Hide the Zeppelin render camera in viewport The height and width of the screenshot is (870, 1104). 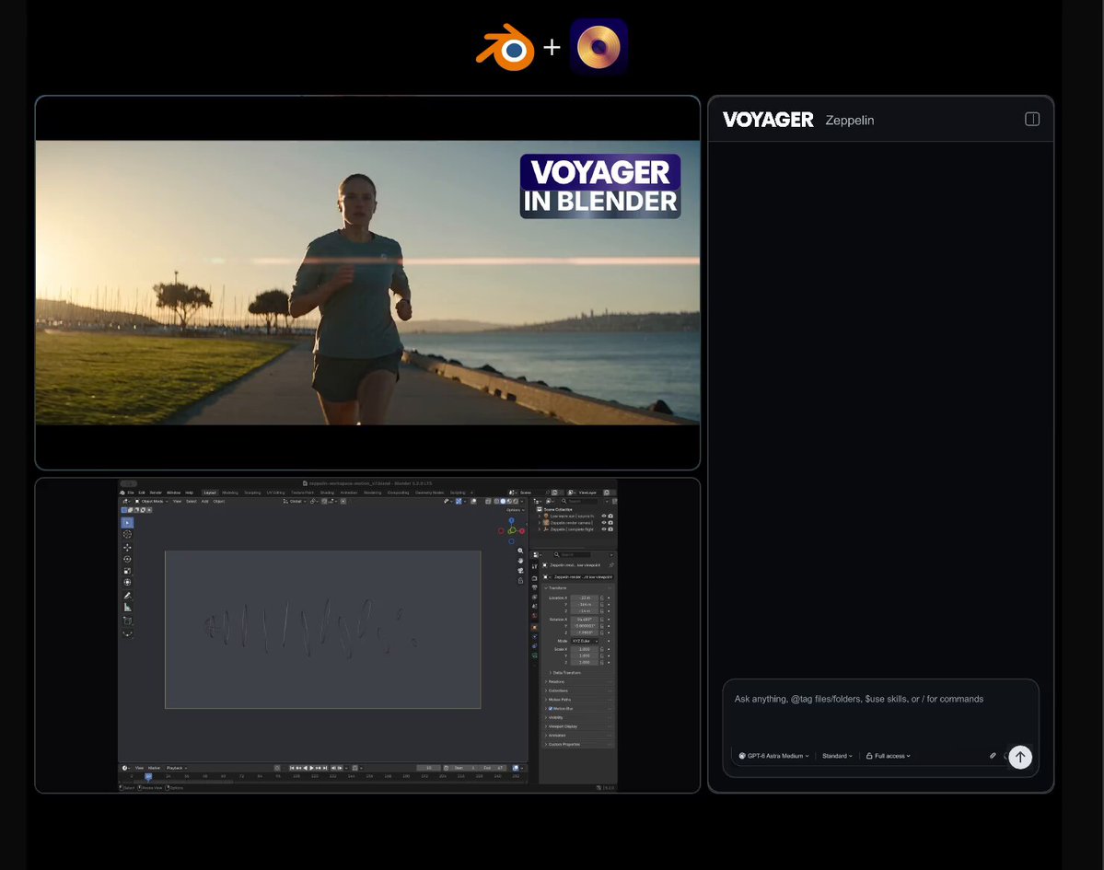[x=603, y=522]
